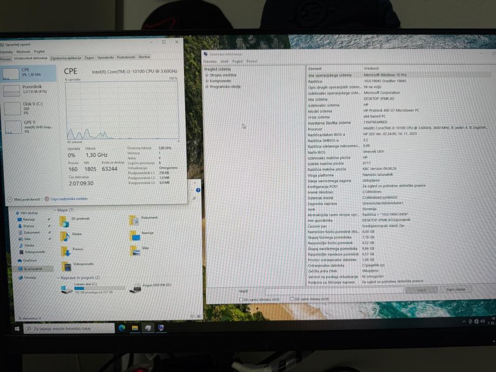Screen dimensions: 496x372
Task: Open Prenosi under Hitri dostop sidebar
Action: pos(26,226)
